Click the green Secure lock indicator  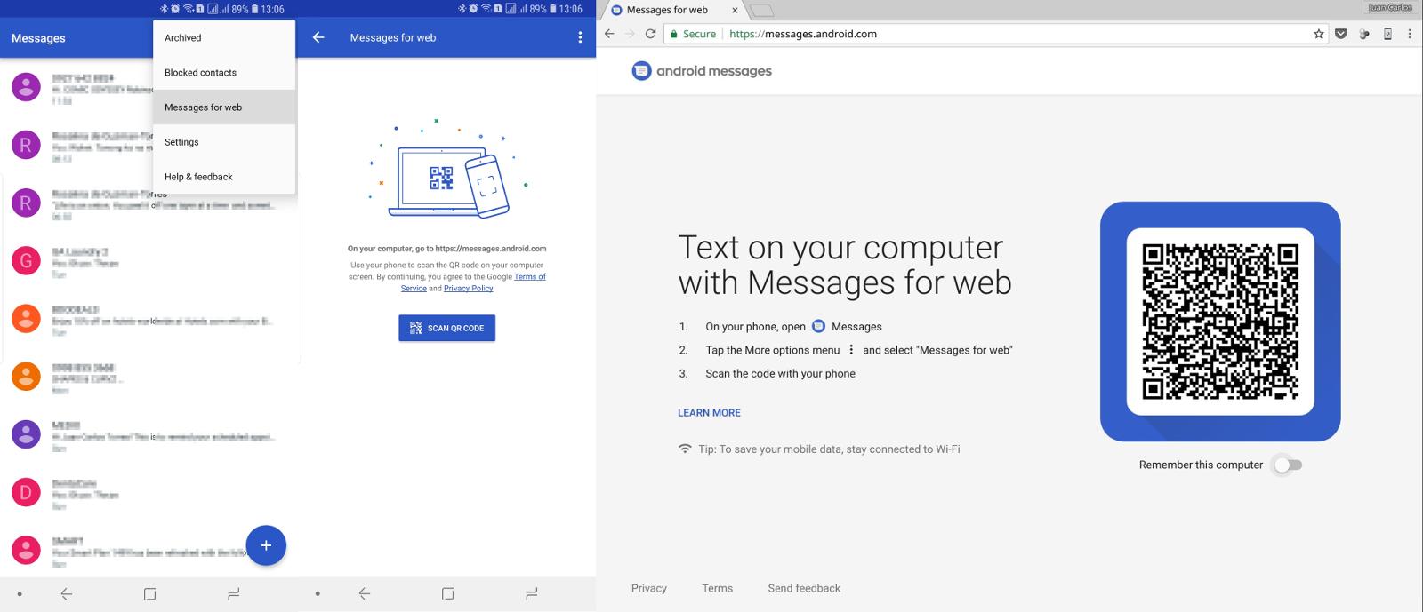693,34
